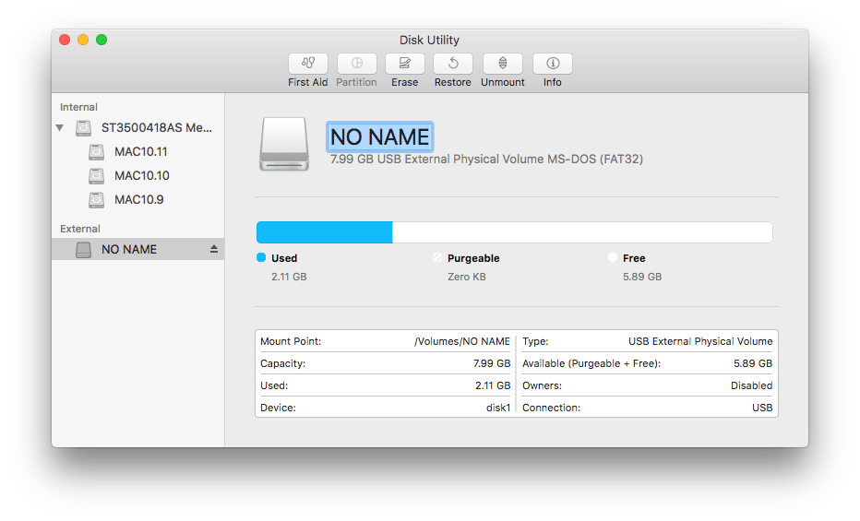Select the MAC10.11 volume

point(140,151)
